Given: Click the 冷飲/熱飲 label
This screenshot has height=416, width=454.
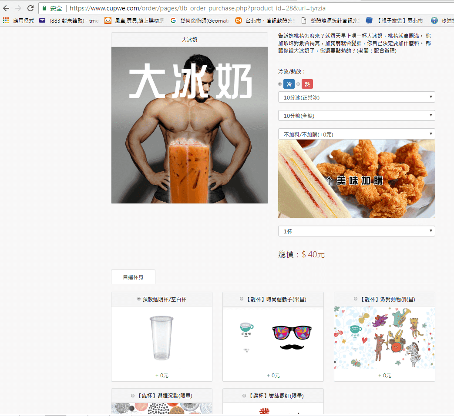Looking at the screenshot, I should (x=292, y=71).
